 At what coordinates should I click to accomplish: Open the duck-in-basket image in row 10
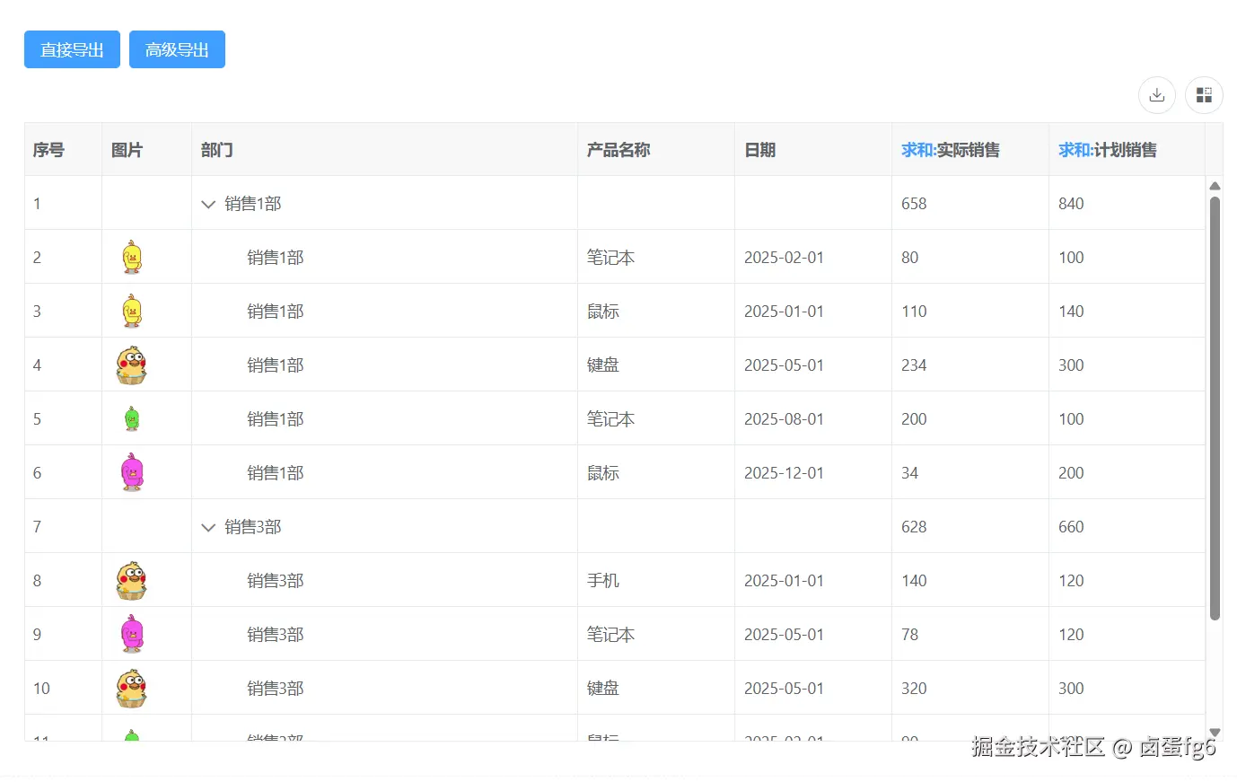pos(132,688)
